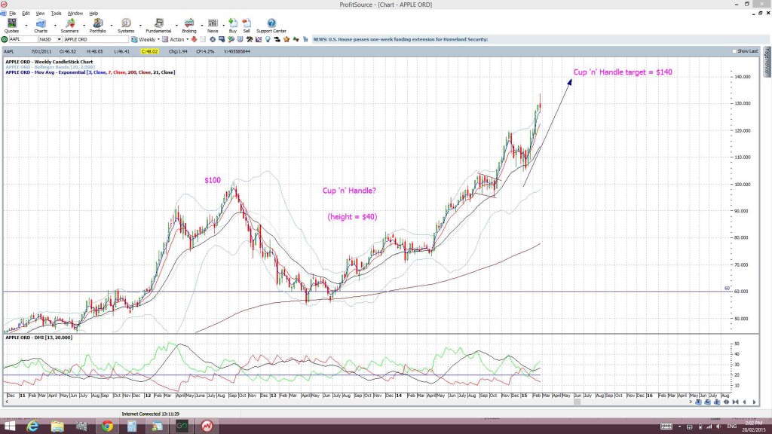Click the gold star icon in chart toolbar

pyautogui.click(x=286, y=39)
